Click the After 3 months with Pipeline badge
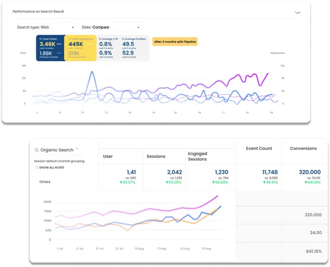The image size is (330, 267). coord(175,42)
